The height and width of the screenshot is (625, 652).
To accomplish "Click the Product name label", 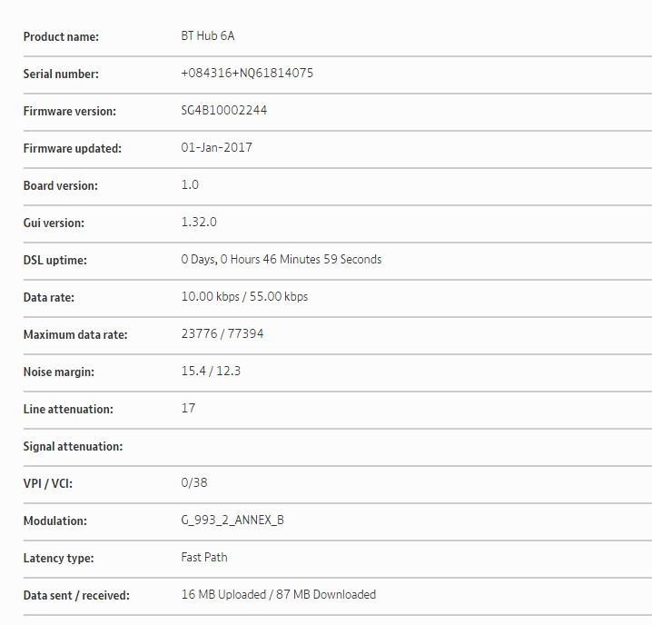I will pyautogui.click(x=61, y=36).
